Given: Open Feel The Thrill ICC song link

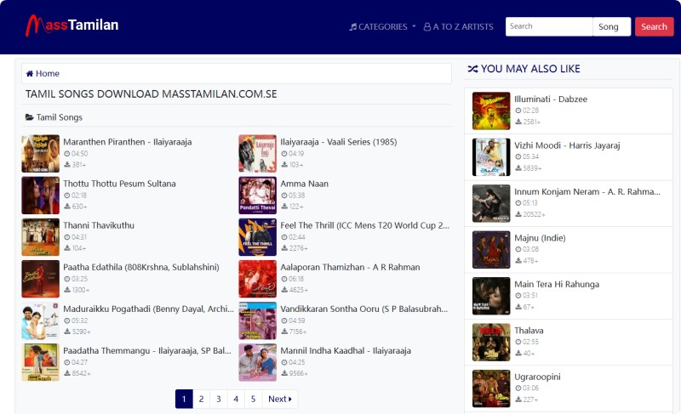Looking at the screenshot, I should [x=365, y=225].
